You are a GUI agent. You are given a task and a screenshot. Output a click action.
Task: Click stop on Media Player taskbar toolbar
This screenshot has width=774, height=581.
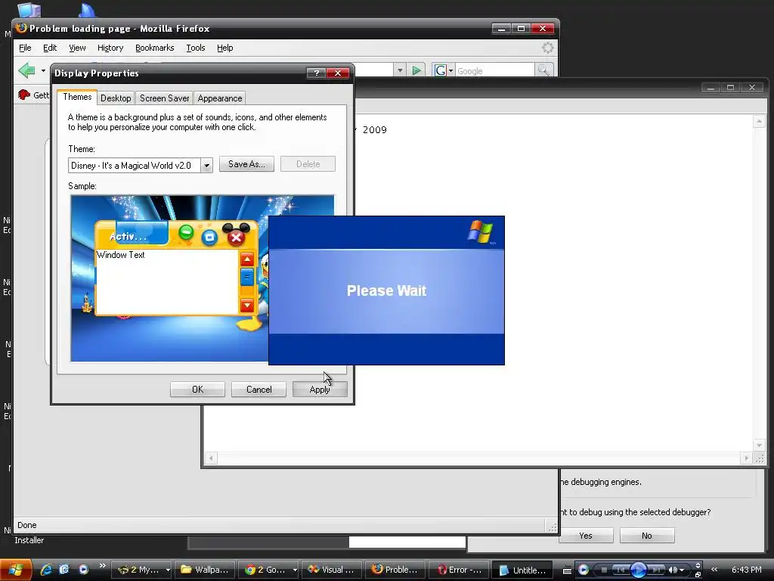[x=604, y=570]
